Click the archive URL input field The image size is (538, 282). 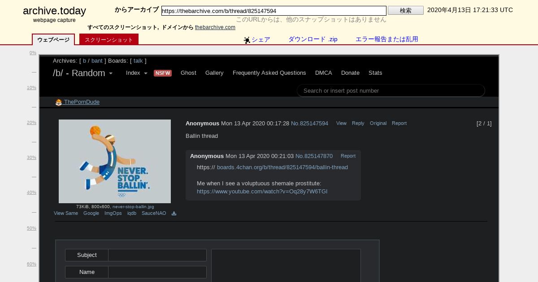pyautogui.click(x=274, y=11)
